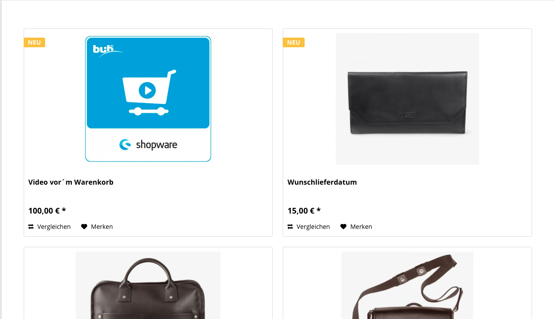Click the play button icon in the cart image
The height and width of the screenshot is (319, 554).
click(147, 91)
